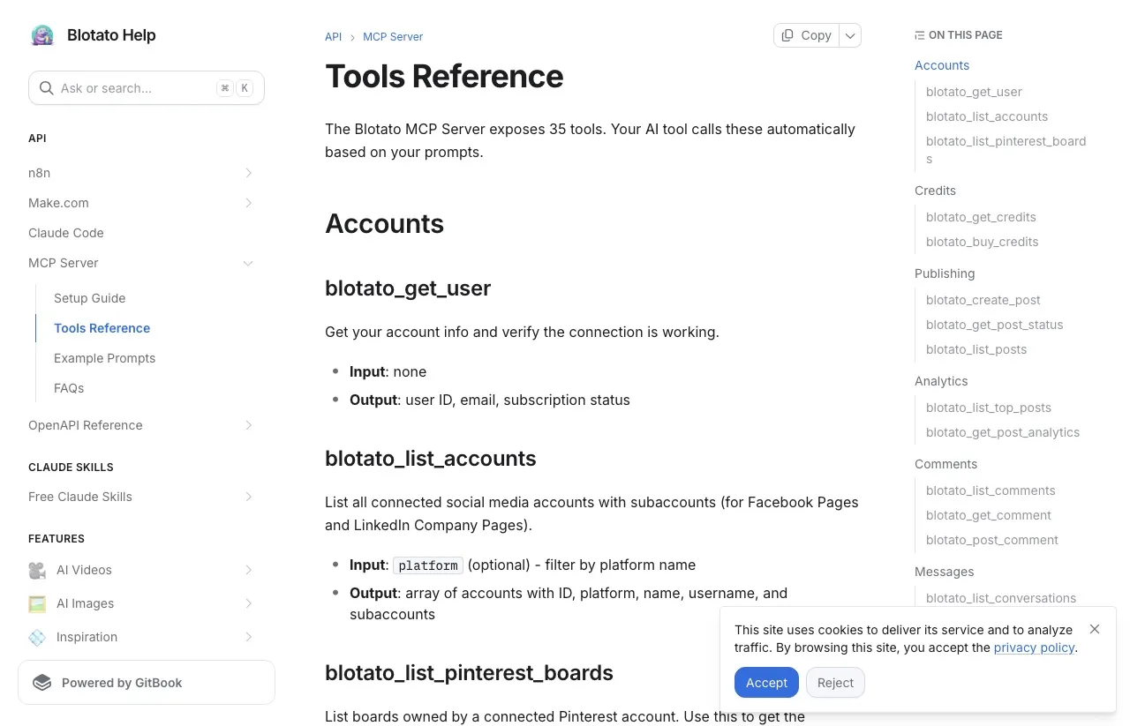The height and width of the screenshot is (726, 1130).
Task: Click the copy icon in Copy button
Action: point(787,35)
